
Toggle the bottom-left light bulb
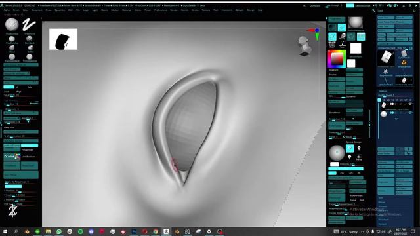[x=350, y=157]
